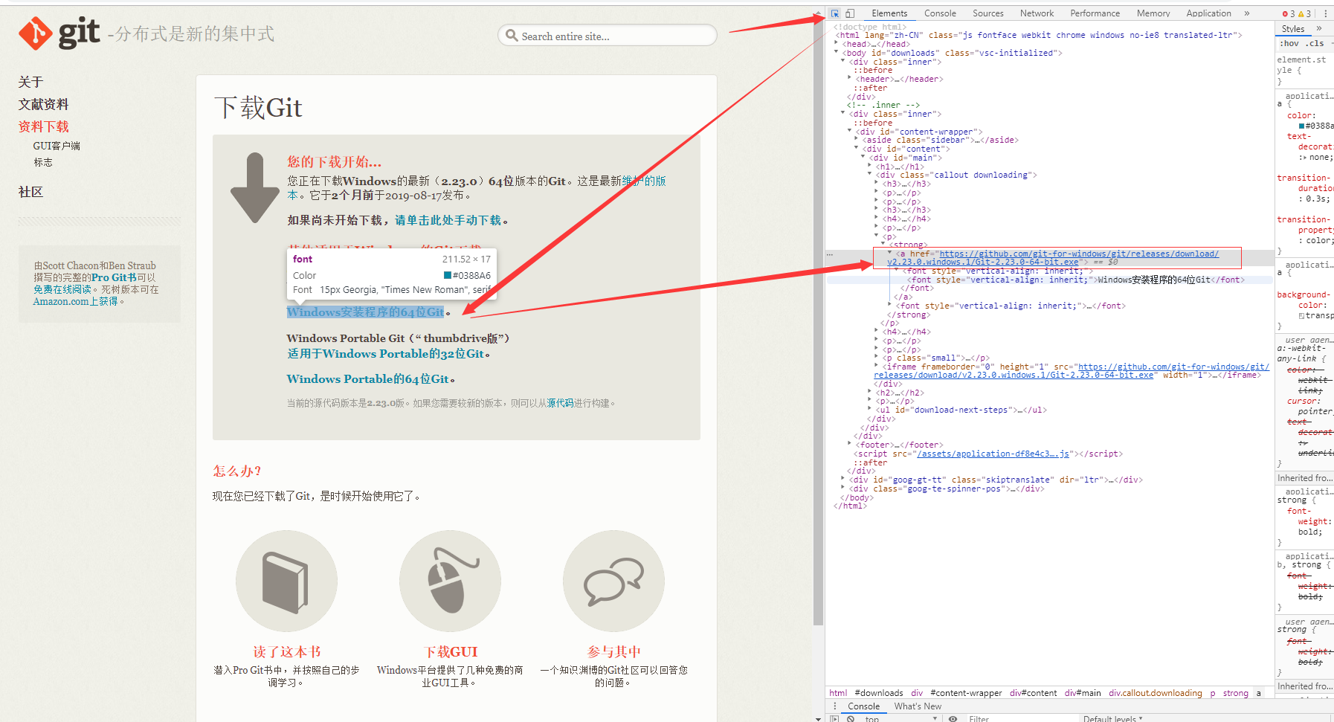Switch to the Console tab in DevTools
1334x722 pixels.
[940, 13]
